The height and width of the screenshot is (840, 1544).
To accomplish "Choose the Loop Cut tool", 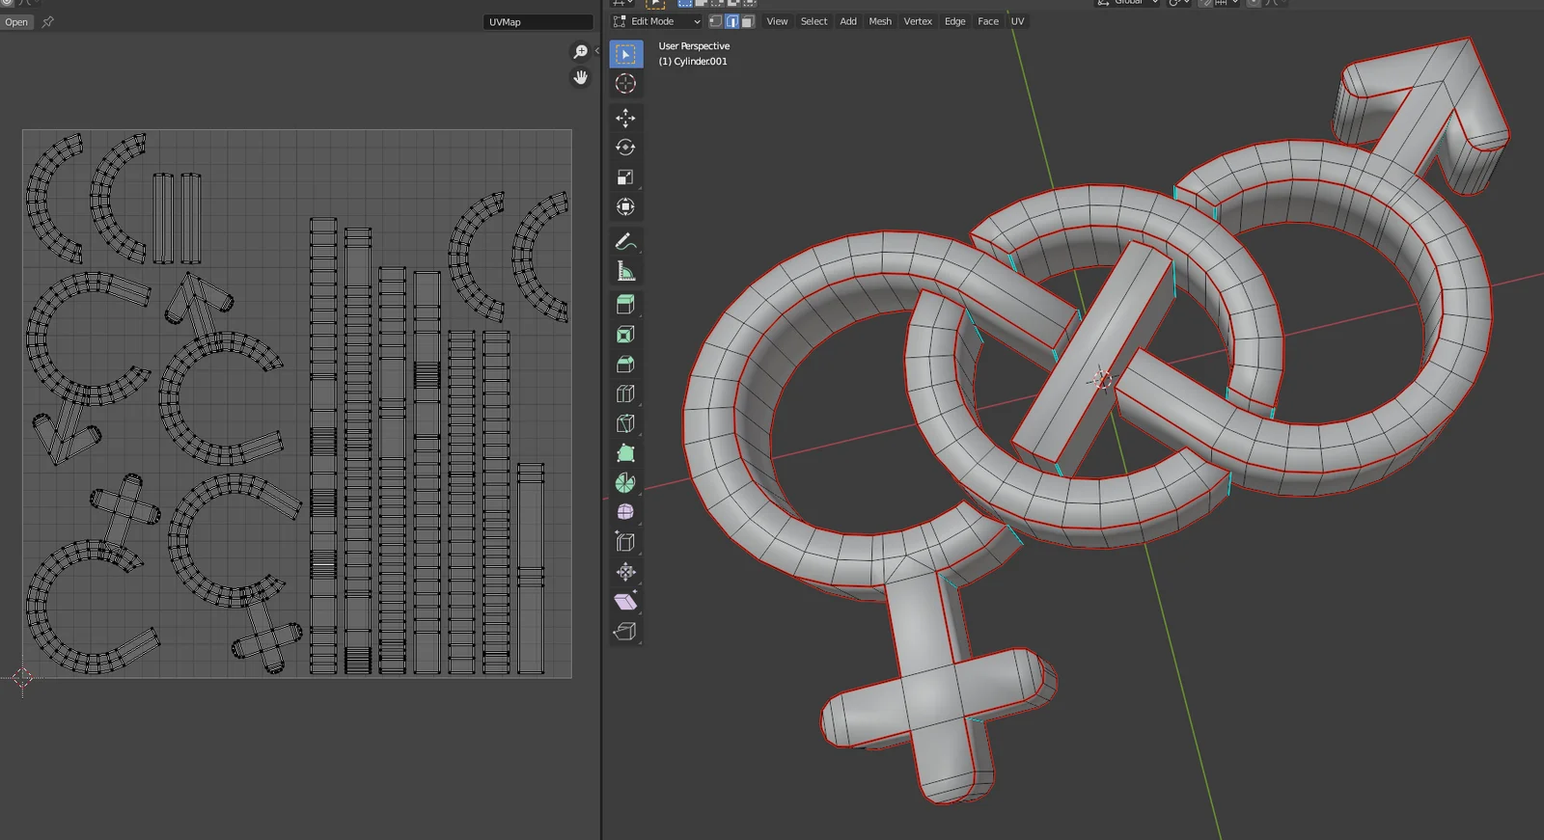I will 625,393.
